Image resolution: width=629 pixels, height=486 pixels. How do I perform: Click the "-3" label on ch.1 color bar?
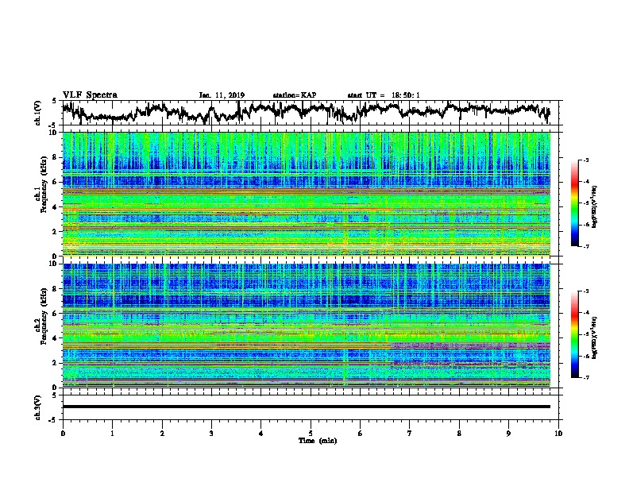point(585,160)
